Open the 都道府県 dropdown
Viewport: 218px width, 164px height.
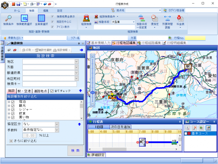(76, 73)
